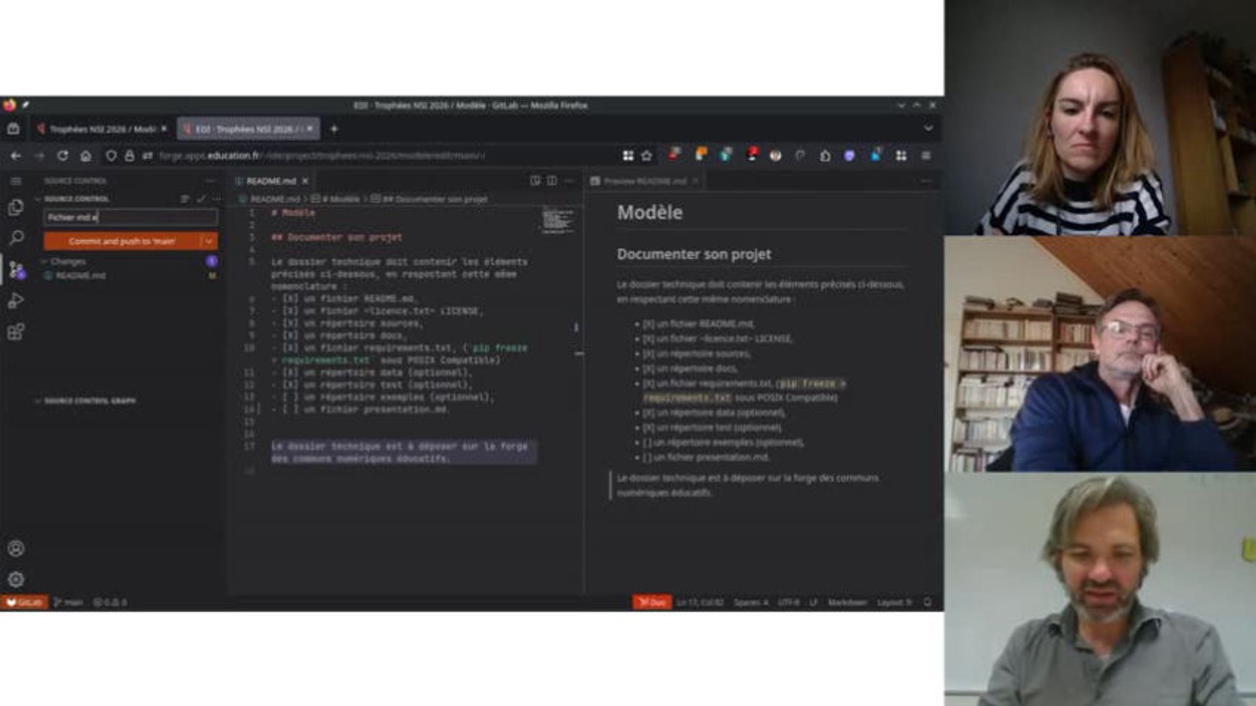This screenshot has height=706, width=1256.
Task: Expand the Source Control Graph section
Action: click(90, 401)
